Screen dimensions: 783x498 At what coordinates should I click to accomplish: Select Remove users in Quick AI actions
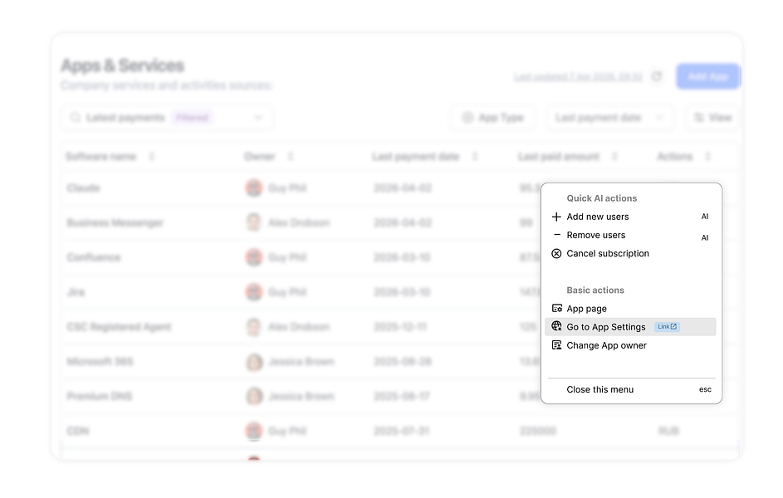pyautogui.click(x=631, y=235)
